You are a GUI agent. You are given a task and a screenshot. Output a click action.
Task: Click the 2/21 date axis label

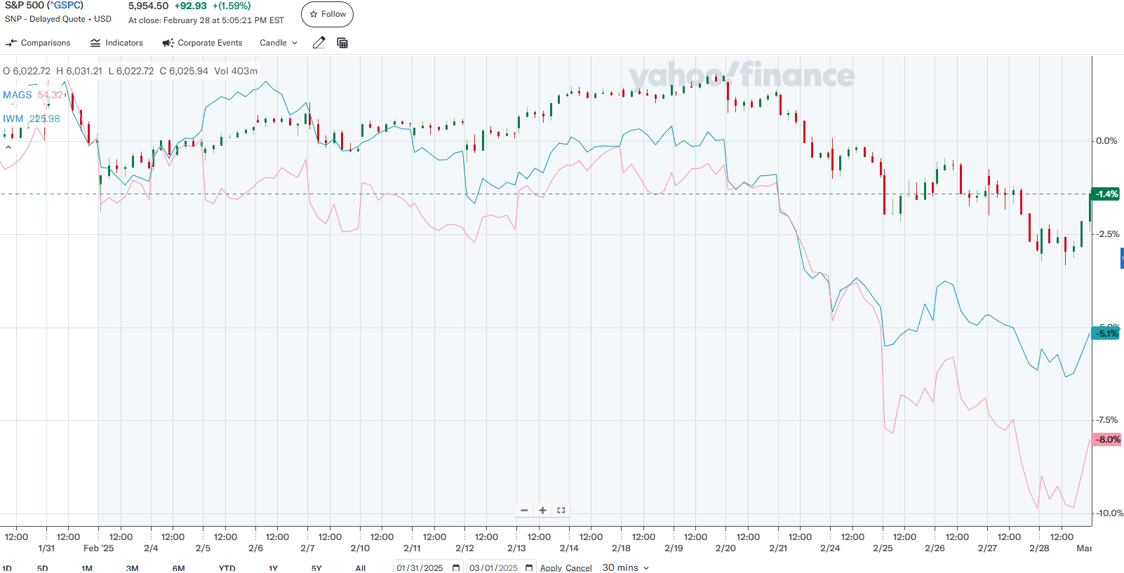click(x=777, y=548)
